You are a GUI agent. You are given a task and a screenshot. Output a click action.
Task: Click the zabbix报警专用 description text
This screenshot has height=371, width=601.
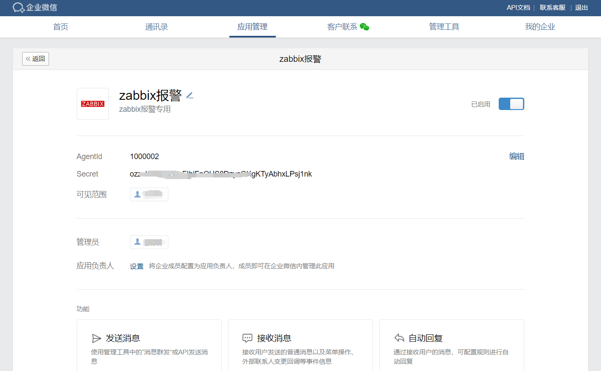145,109
